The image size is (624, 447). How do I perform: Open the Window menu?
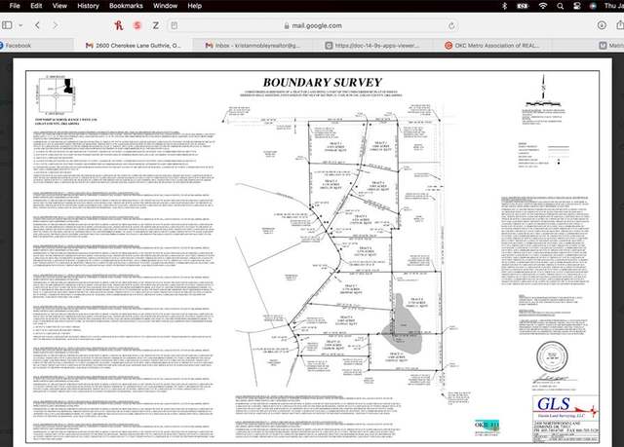tap(165, 6)
